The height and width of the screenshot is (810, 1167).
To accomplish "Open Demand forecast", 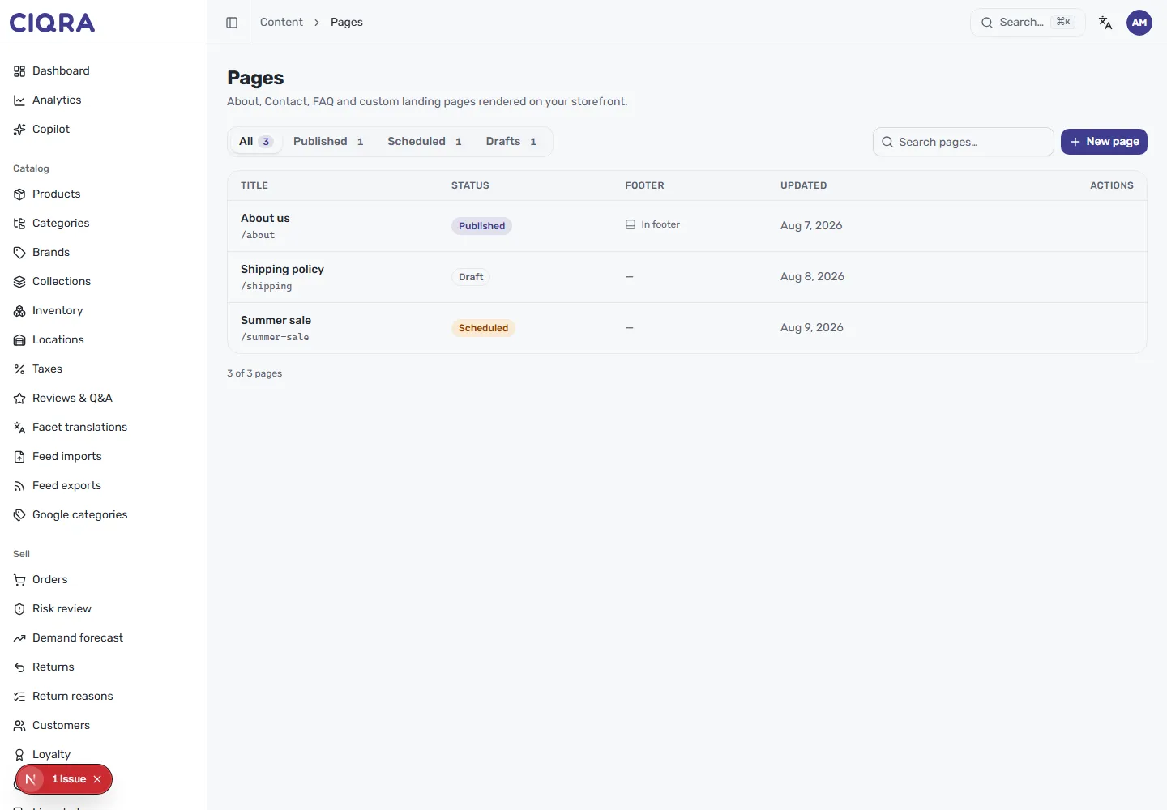I will point(104,638).
